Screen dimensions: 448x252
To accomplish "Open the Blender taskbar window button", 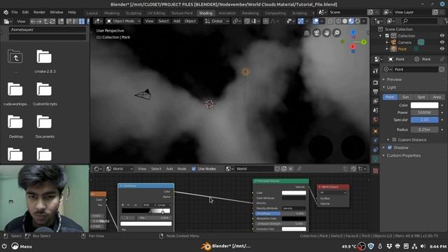I will (x=225, y=246).
